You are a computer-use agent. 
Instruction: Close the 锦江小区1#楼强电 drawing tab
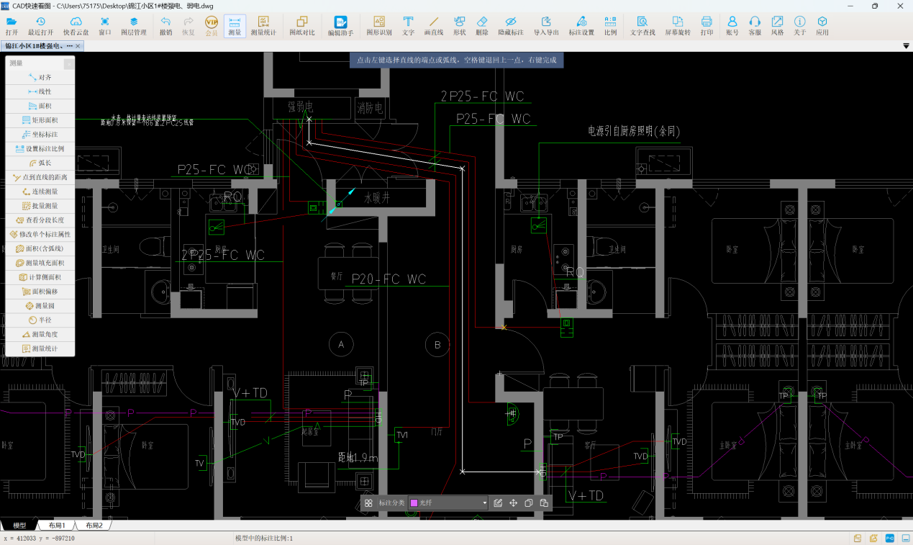[78, 46]
